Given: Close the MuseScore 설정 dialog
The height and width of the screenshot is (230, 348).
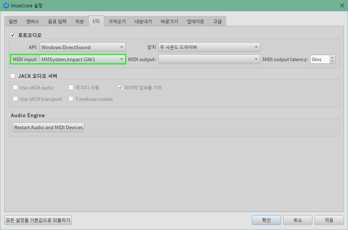Looking at the screenshot, I should (342, 5).
